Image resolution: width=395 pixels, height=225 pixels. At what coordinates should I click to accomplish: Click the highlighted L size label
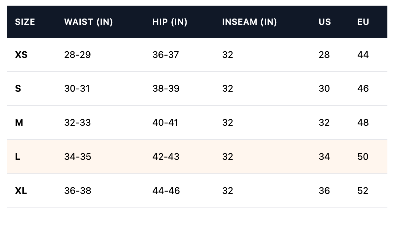click(x=18, y=157)
